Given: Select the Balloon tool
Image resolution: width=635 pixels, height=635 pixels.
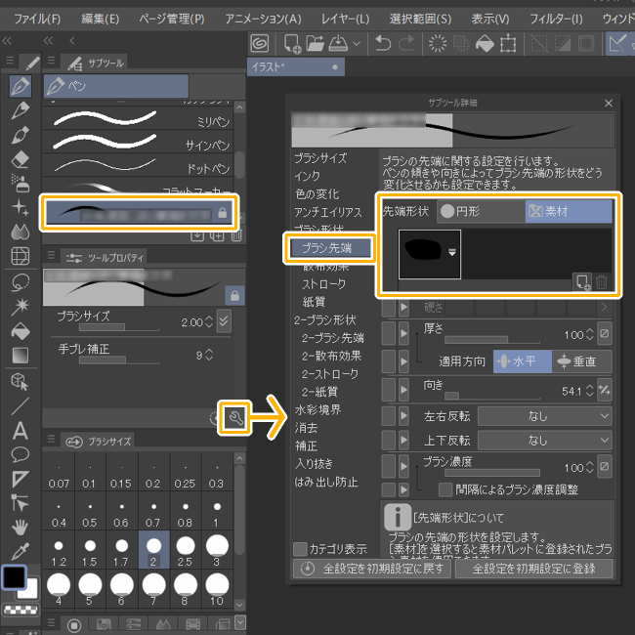Looking at the screenshot, I should pos(21,454).
